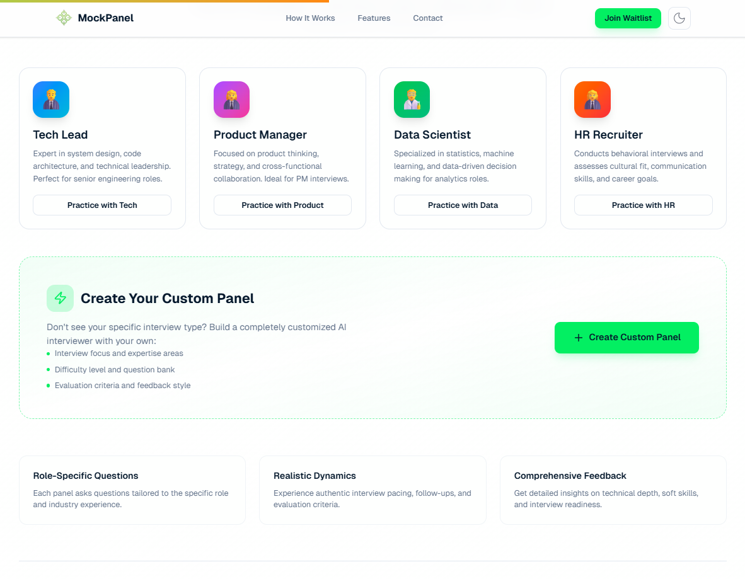Screen dimensions: 745x579
Task: Open the How It Works navigation item
Action: click(310, 18)
